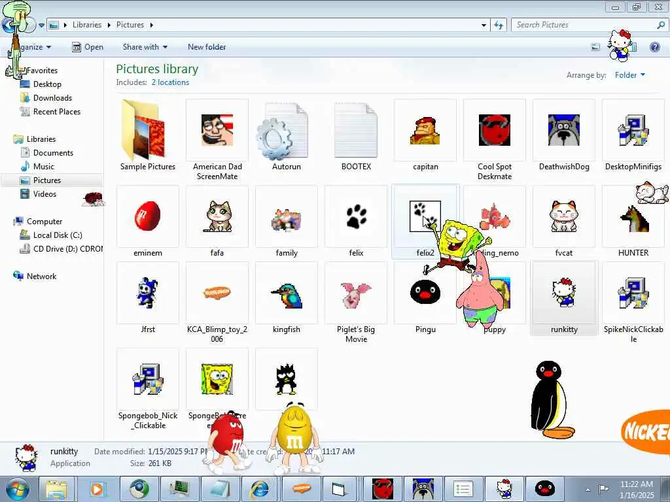The image size is (670, 502).
Task: Open the recent pages navigation dropdown
Action: 41,25
